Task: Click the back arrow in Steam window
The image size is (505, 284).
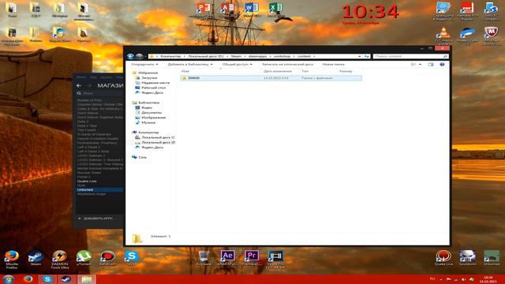Action: coord(79,86)
